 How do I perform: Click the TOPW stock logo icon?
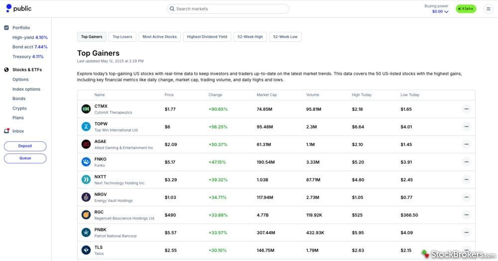(86, 127)
